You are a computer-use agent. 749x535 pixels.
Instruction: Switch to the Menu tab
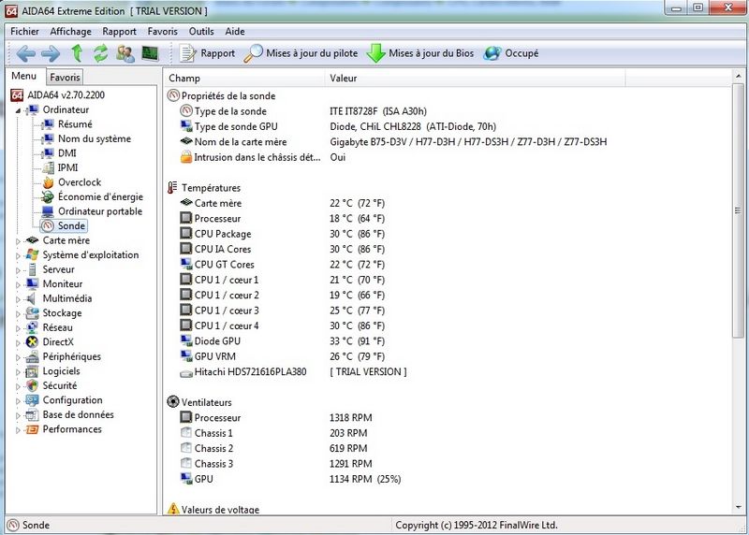point(24,76)
